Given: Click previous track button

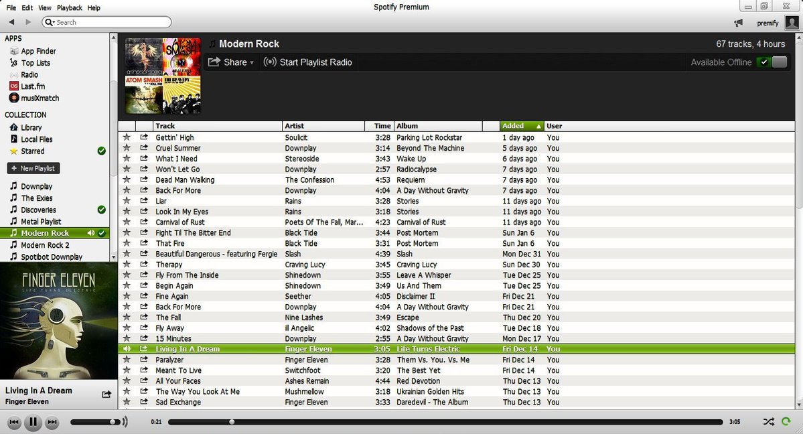Looking at the screenshot, I should (x=14, y=422).
